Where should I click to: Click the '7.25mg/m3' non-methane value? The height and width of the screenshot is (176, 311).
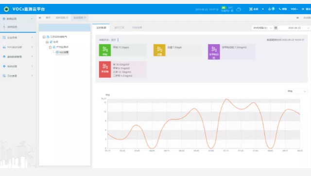[241, 48]
